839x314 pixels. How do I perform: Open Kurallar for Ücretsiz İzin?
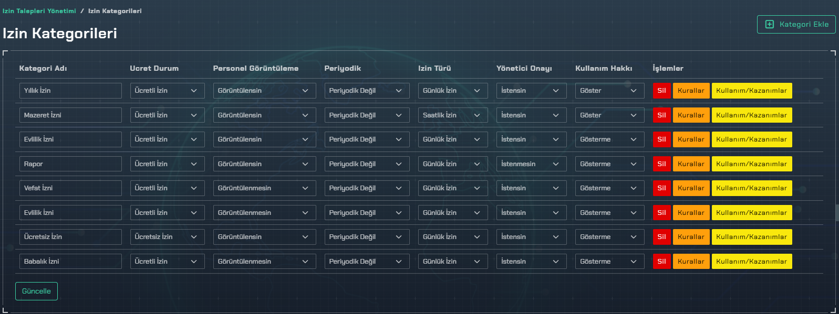[691, 237]
